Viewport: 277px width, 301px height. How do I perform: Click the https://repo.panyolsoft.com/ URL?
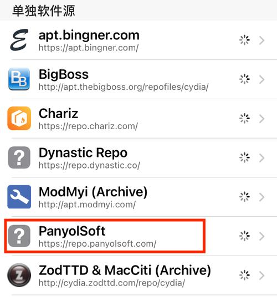pos(98,244)
